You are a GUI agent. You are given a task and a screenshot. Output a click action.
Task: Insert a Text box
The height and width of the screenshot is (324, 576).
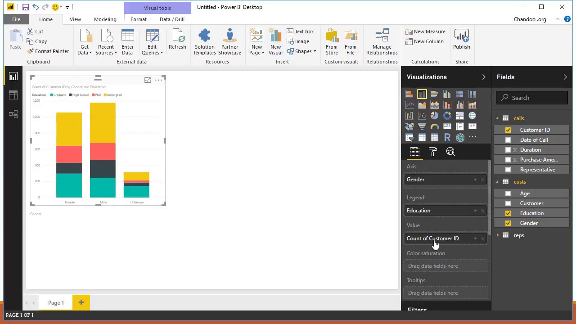[x=300, y=31]
